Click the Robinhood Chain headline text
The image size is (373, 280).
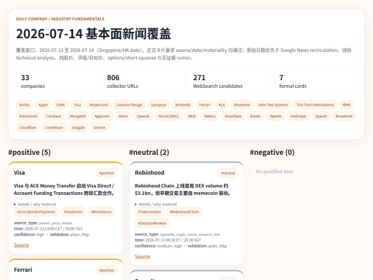pos(182,189)
